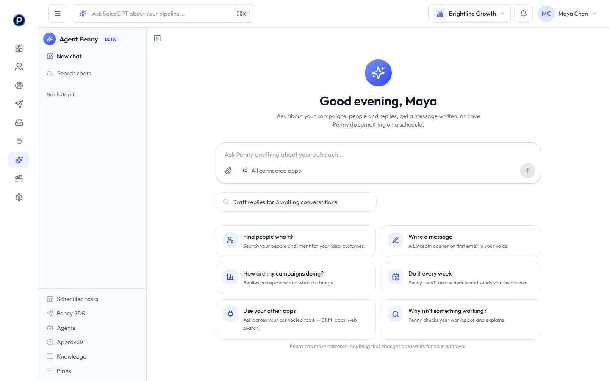Open Agents in sidebar

92,328
